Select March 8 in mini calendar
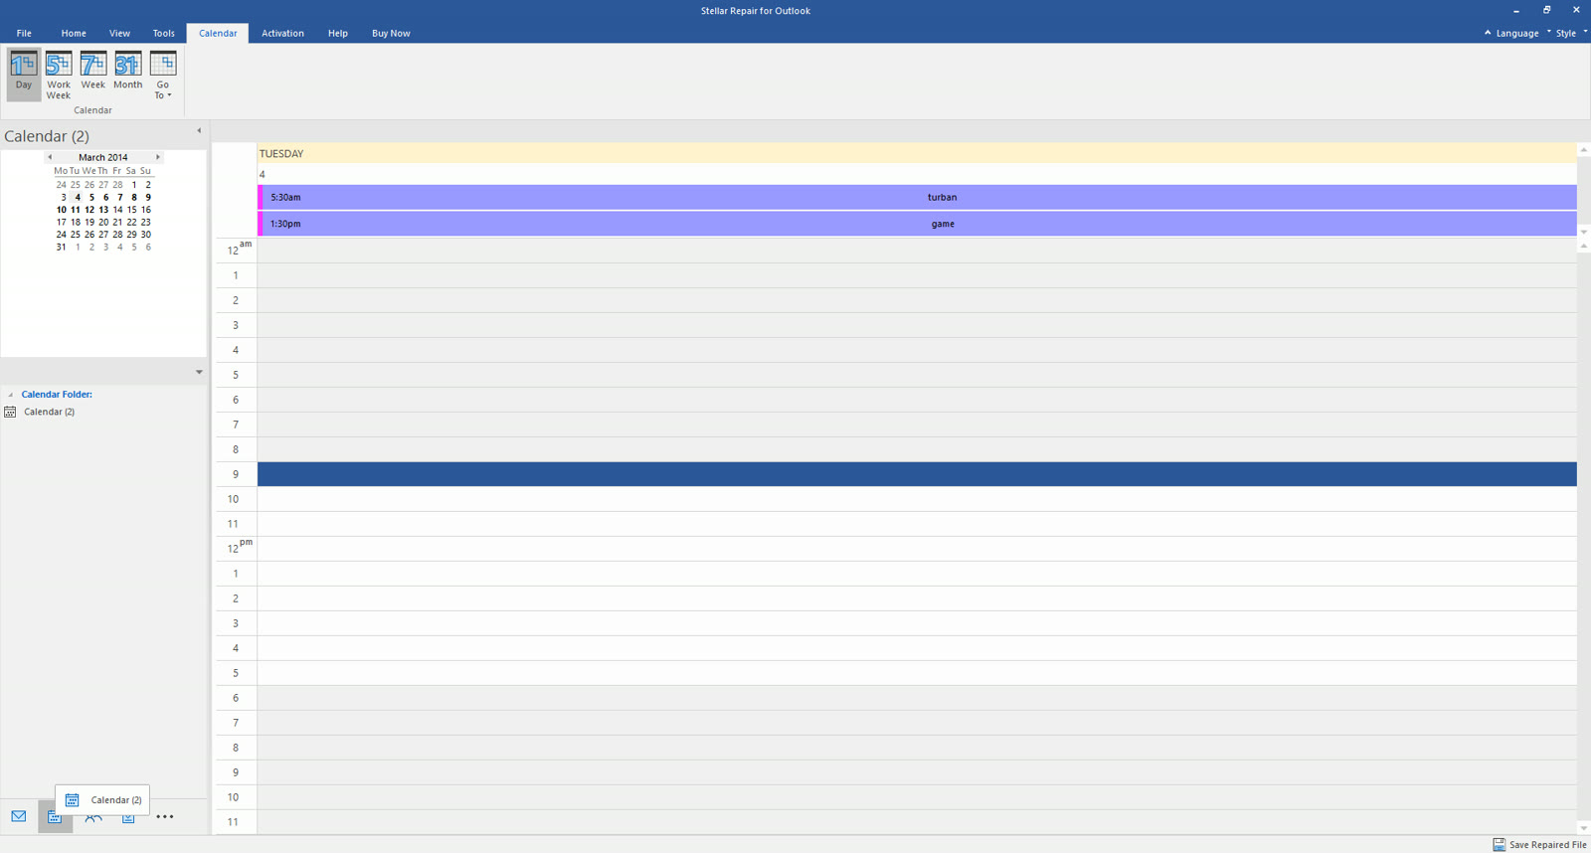Image resolution: width=1591 pixels, height=853 pixels. pos(133,197)
